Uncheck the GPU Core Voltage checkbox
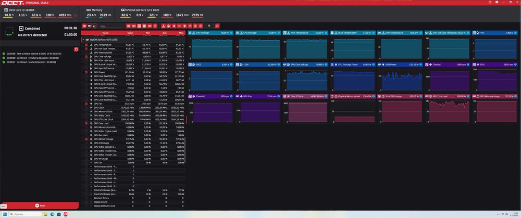The width and height of the screenshot is (521, 218). click(x=86, y=57)
